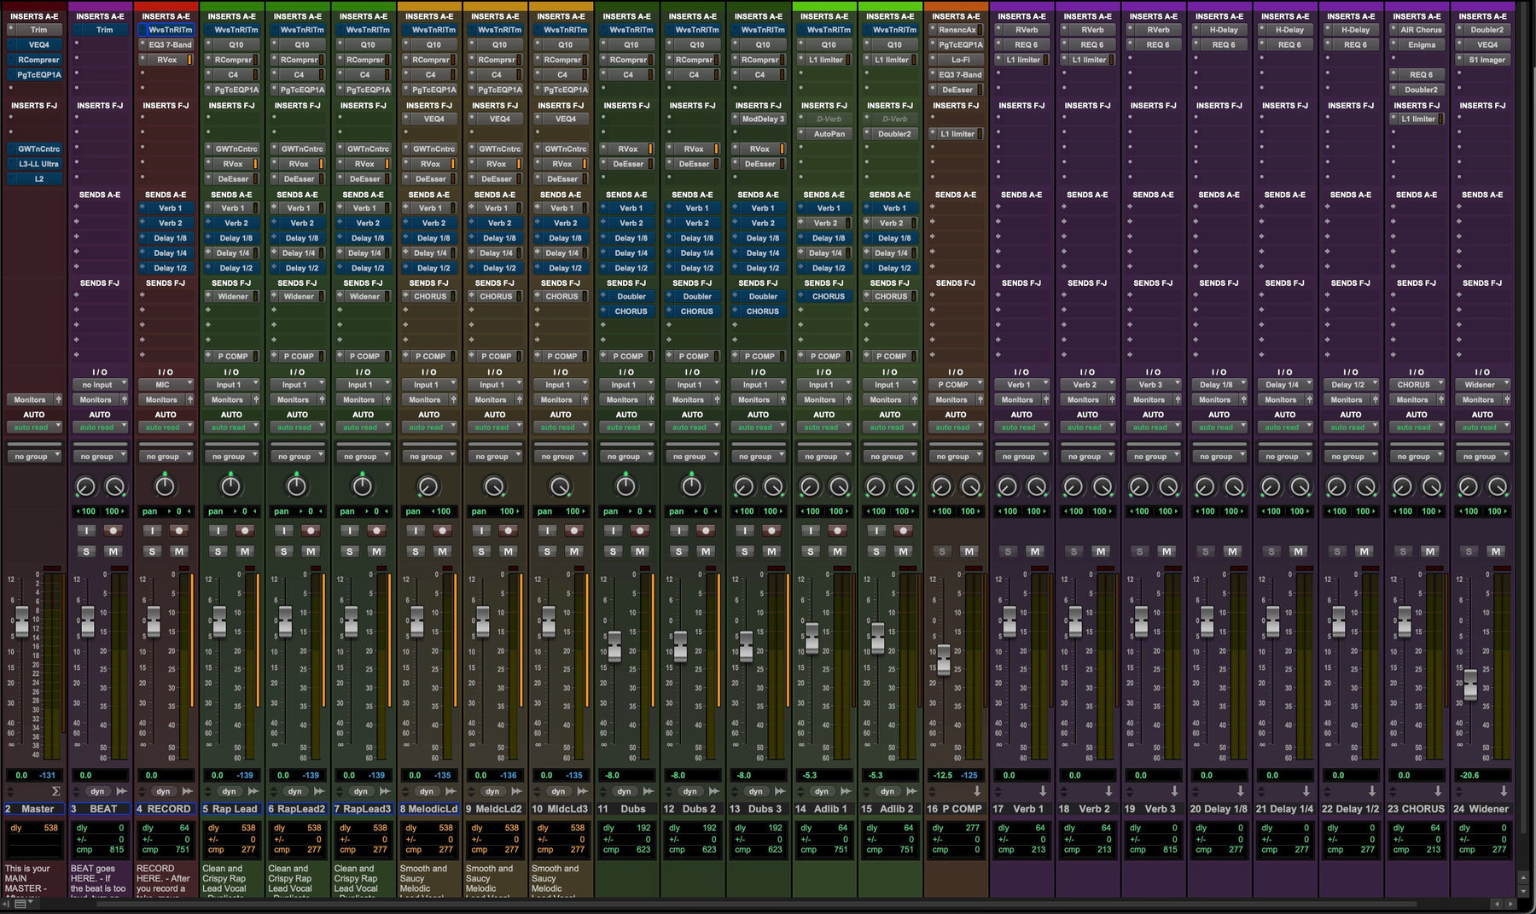The height and width of the screenshot is (914, 1536).
Task: Open automation mode menu on BEAT track
Action: click(x=100, y=428)
